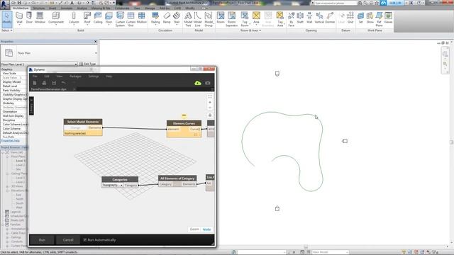Click the Curtain System tool
The height and width of the screenshot is (255, 454).
(x=120, y=19)
